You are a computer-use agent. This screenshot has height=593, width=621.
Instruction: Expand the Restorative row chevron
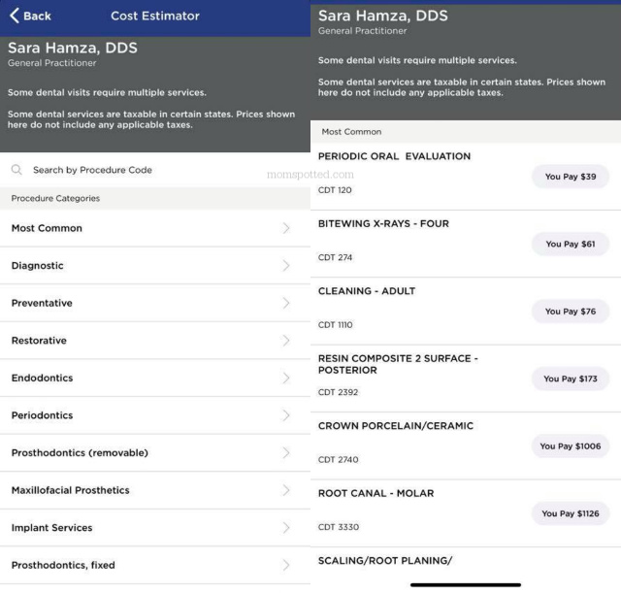(x=286, y=341)
